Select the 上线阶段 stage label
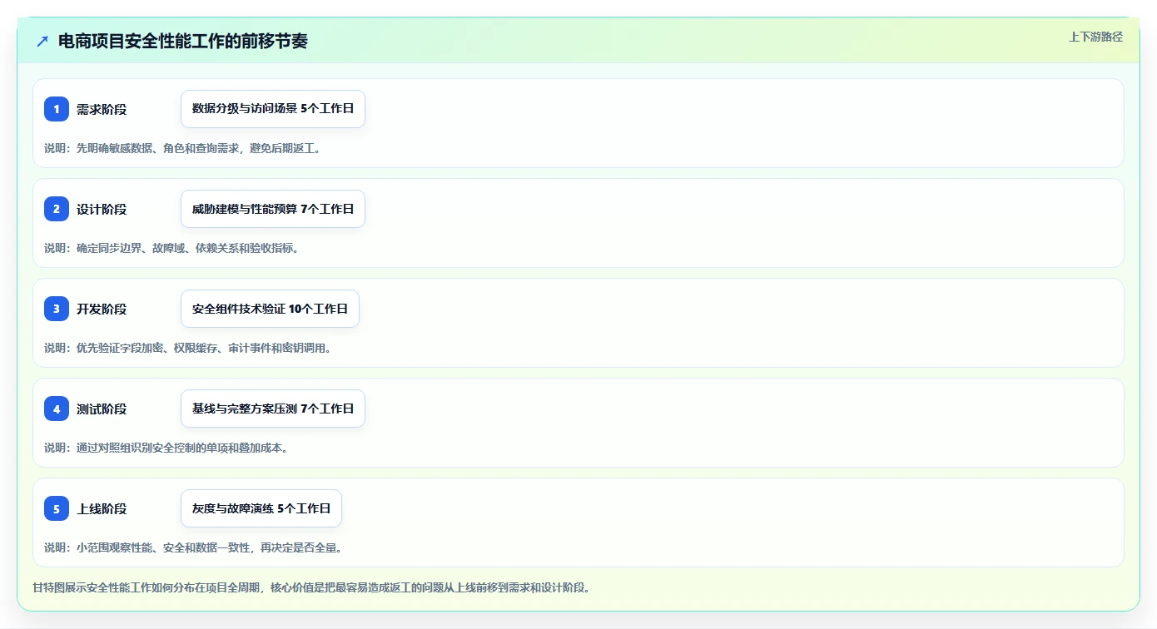 tap(102, 508)
